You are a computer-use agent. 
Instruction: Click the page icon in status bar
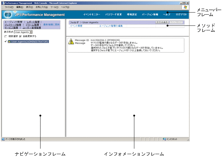point(3,139)
